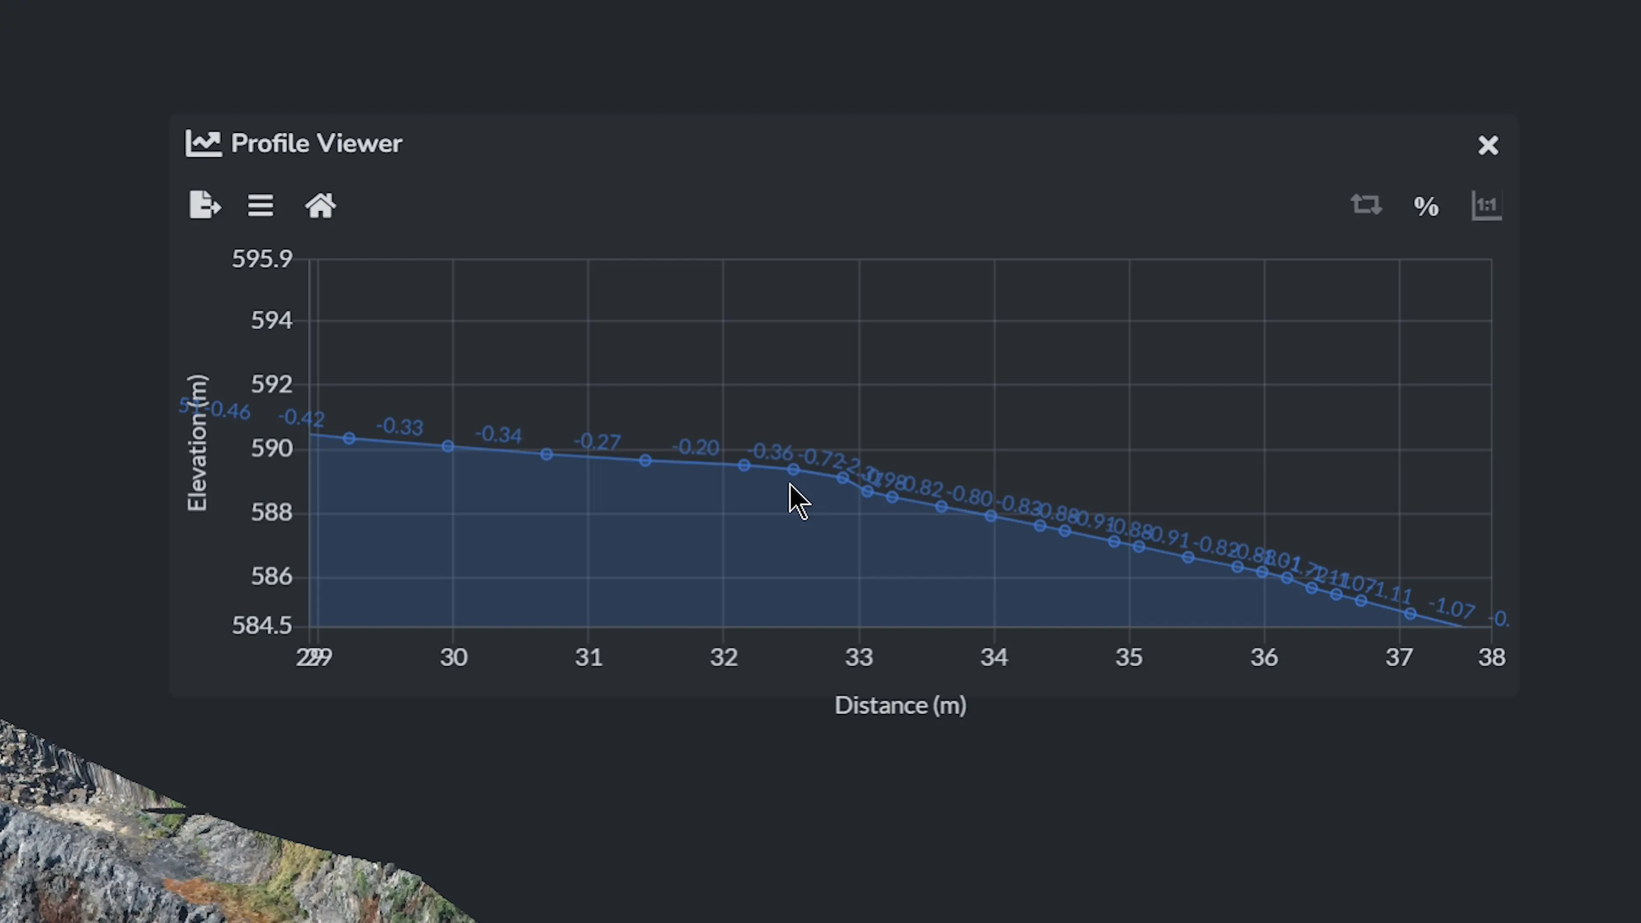Click the reverse profile direction icon

coord(1367,205)
